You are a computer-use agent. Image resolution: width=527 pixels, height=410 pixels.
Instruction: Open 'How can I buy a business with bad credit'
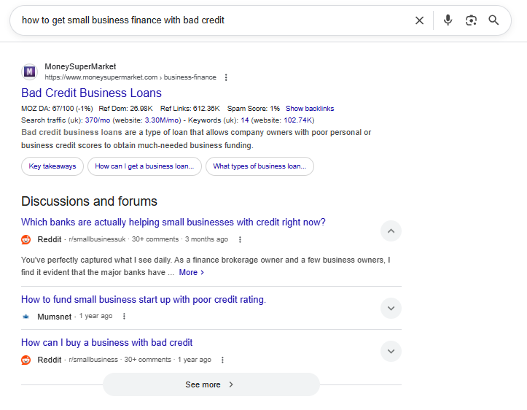[x=107, y=343]
